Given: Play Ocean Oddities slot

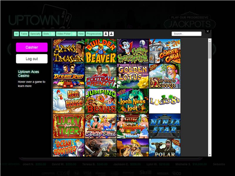Looking at the screenshot, I should click(x=69, y=148).
